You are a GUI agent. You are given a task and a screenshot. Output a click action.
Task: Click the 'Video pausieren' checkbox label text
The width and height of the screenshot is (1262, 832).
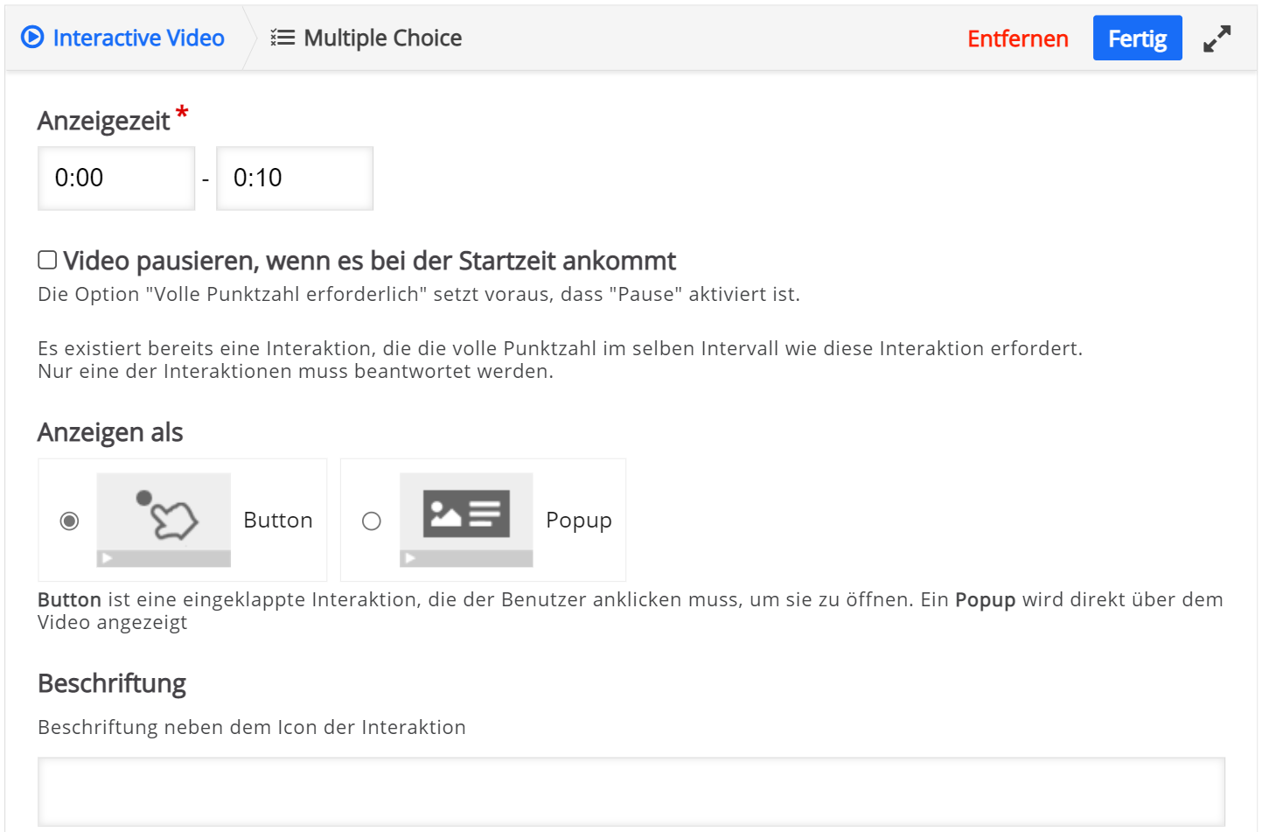click(x=369, y=261)
